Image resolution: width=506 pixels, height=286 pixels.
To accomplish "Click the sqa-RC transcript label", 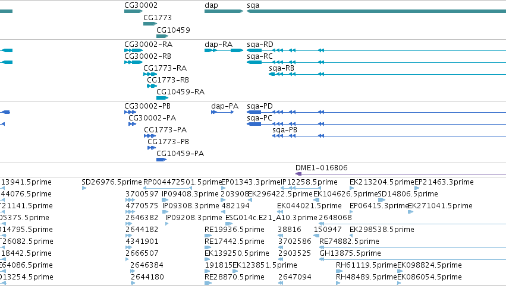I will (x=260, y=56).
